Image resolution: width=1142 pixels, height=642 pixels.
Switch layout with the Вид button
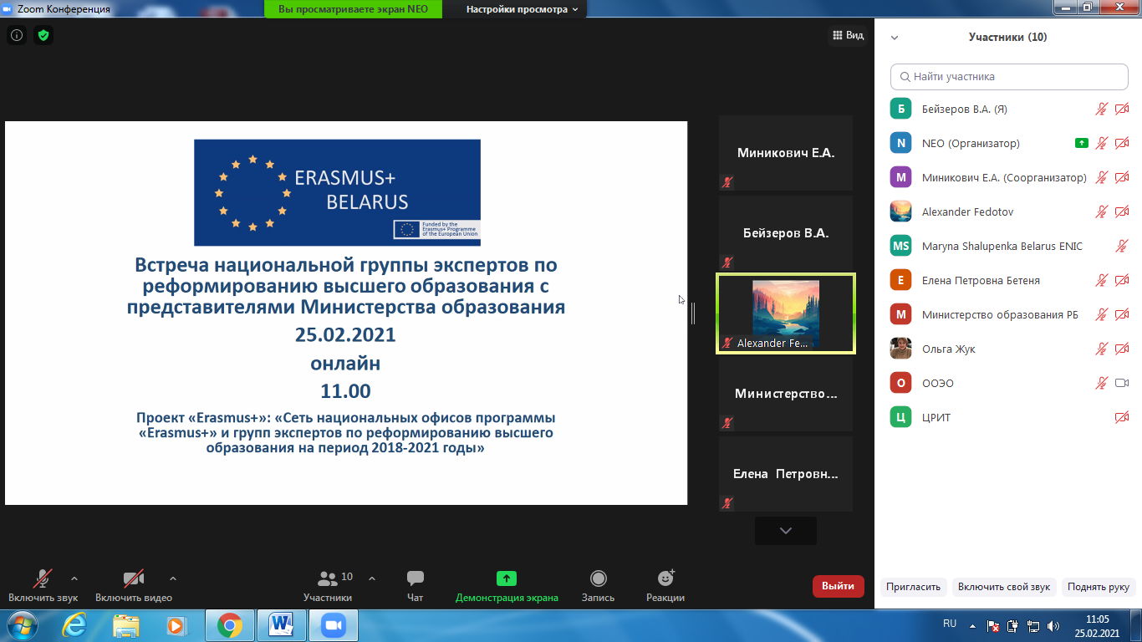(848, 35)
